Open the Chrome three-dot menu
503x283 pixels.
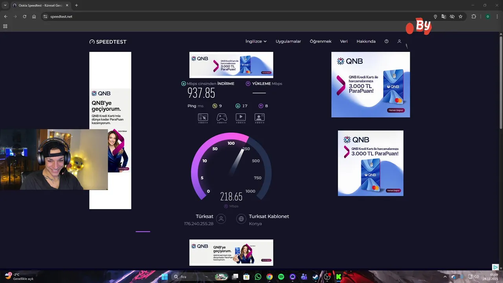point(497,17)
